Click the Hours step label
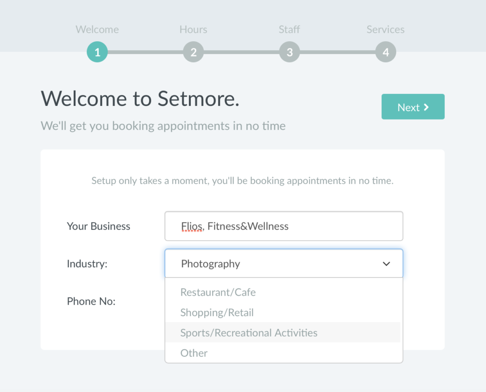 tap(193, 29)
